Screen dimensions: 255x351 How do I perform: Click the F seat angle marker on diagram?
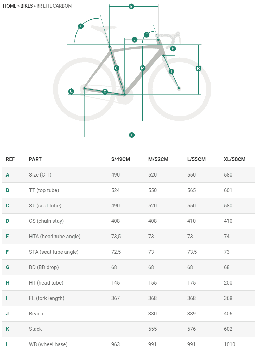(81, 26)
